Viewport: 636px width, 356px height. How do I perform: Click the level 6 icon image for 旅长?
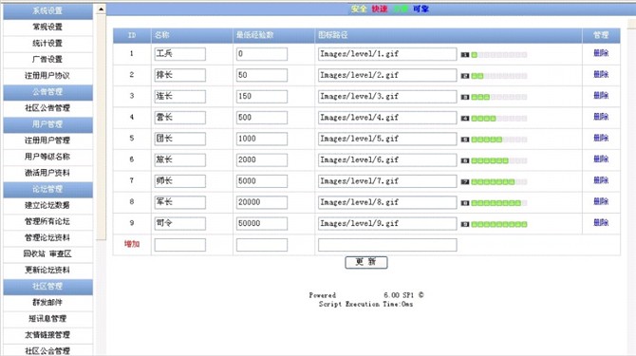494,160
